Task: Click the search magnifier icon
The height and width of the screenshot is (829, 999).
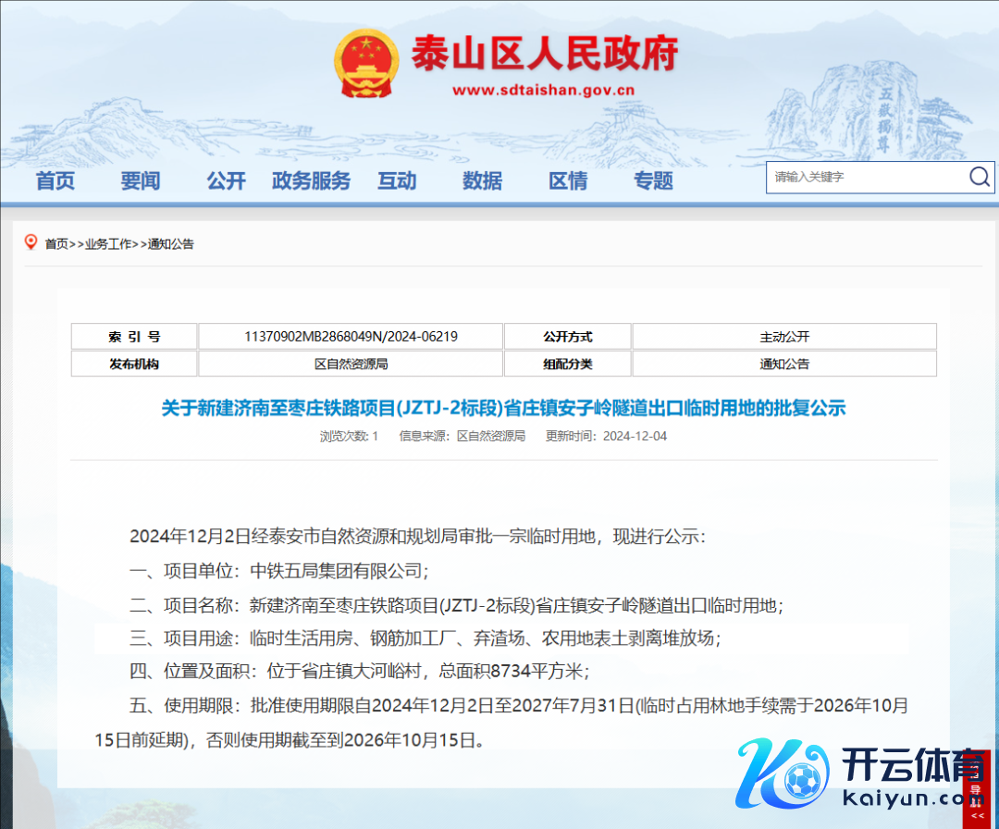Action: pyautogui.click(x=980, y=178)
